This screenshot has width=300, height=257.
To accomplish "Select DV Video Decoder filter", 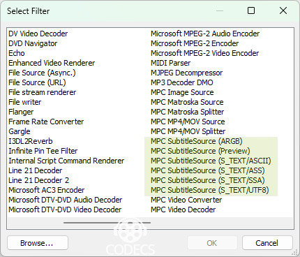I will [x=38, y=34].
